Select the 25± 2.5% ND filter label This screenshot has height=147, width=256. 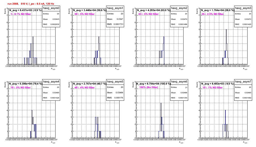click(213, 14)
